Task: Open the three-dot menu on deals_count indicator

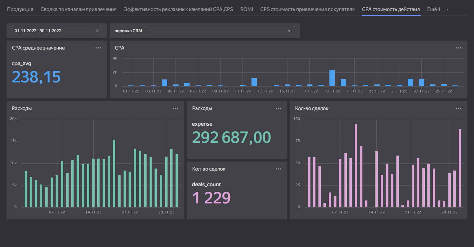Action: click(x=278, y=169)
